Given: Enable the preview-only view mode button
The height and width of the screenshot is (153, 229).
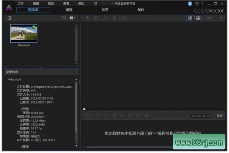Looking at the screenshot, I should tap(198, 18).
